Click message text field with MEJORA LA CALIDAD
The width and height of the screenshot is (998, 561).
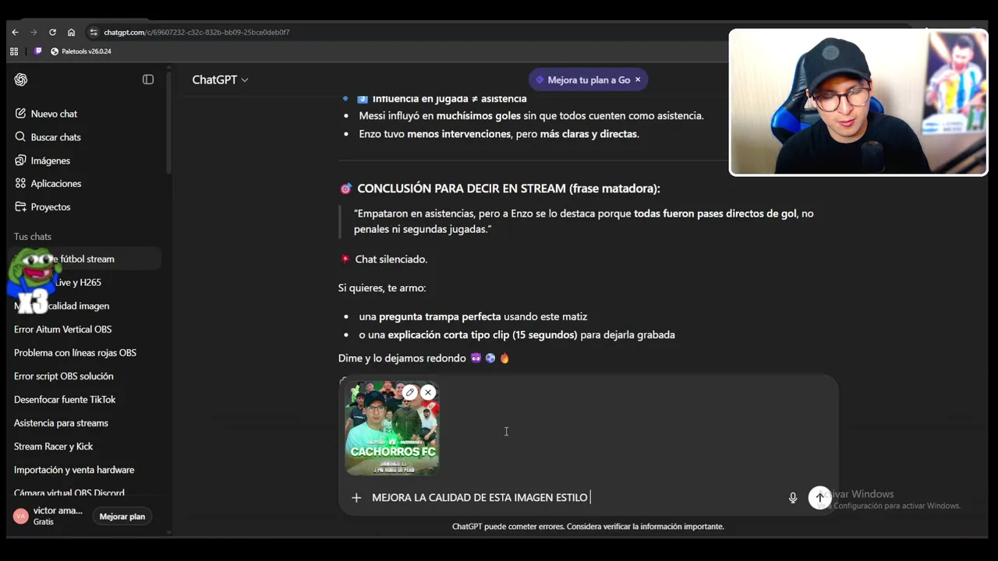point(573,497)
